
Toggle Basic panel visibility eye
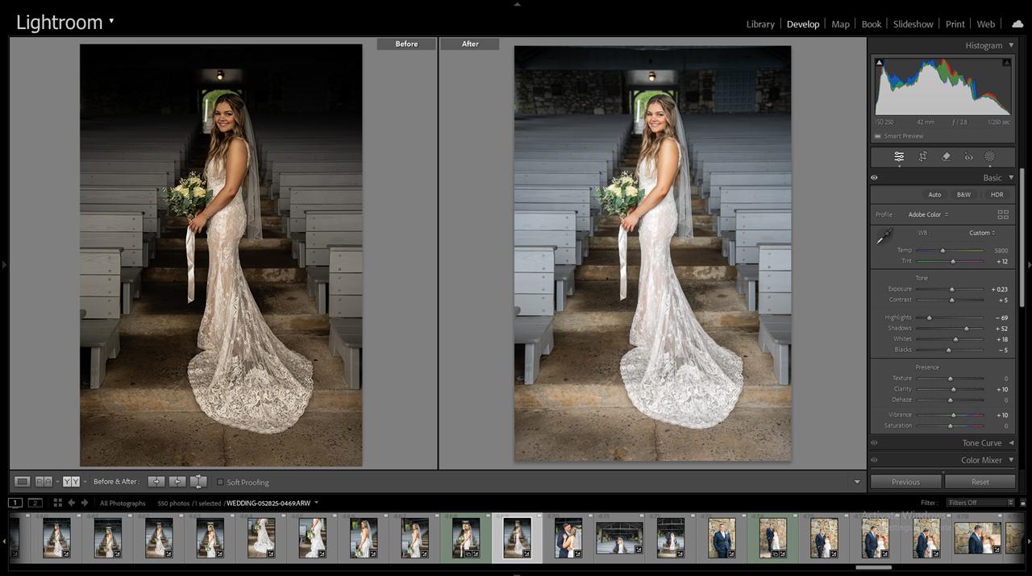click(874, 178)
